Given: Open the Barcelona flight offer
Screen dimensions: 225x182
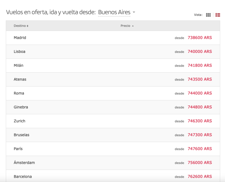Looking at the screenshot, I should point(23,177).
